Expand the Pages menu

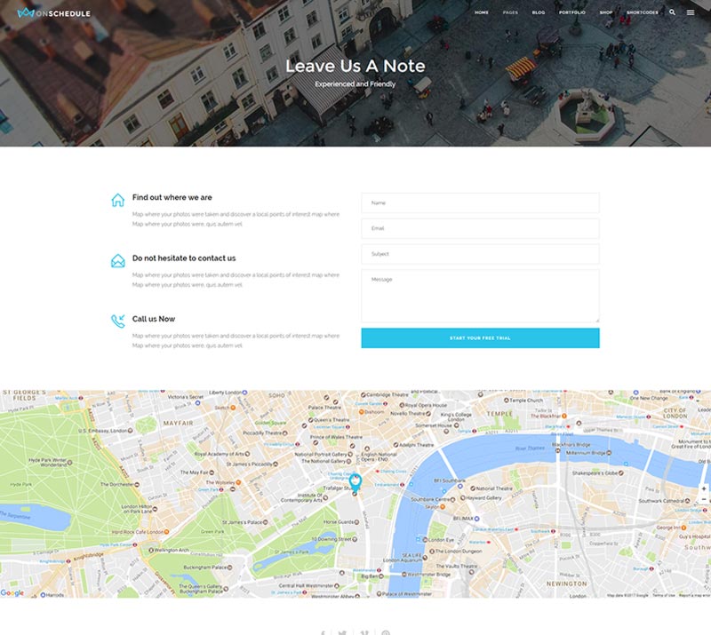pyautogui.click(x=510, y=12)
